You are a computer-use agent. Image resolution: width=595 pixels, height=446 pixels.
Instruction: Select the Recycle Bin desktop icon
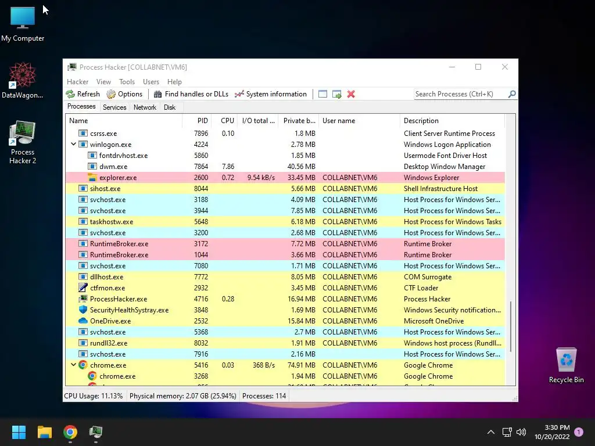(x=566, y=365)
